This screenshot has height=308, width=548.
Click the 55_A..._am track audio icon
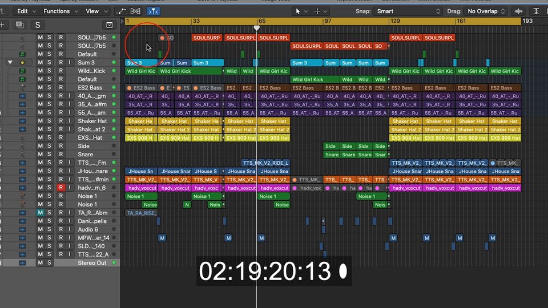pos(22,112)
